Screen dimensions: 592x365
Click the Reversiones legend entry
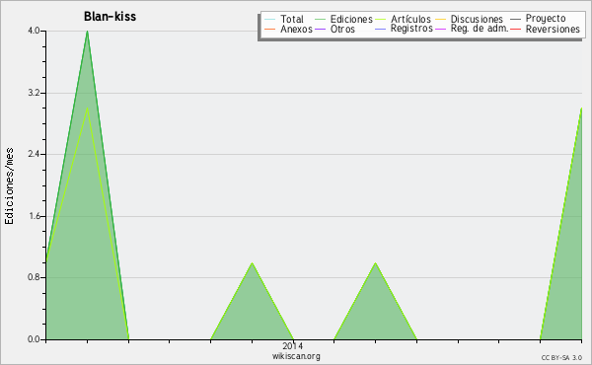pyautogui.click(x=545, y=29)
